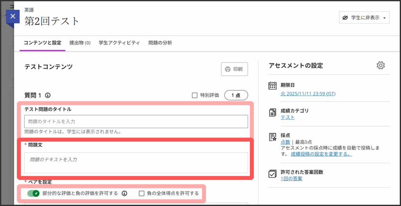Check the 特別評価 checkbox
This screenshot has height=206, width=401.
[195, 95]
